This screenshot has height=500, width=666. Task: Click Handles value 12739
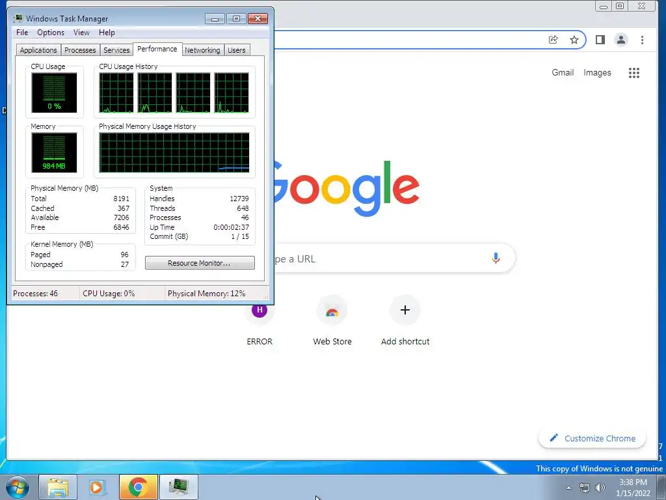click(x=239, y=199)
